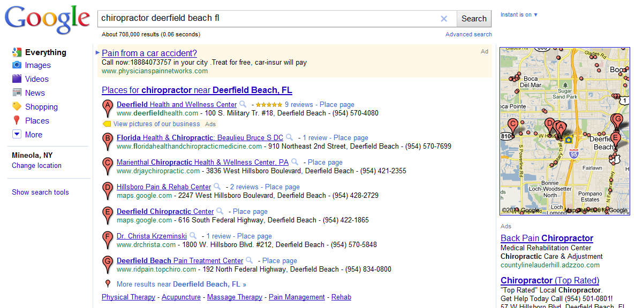This screenshot has height=308, width=643.
Task: Click the Shopping tag icon in the sidebar
Action: pyautogui.click(x=17, y=107)
